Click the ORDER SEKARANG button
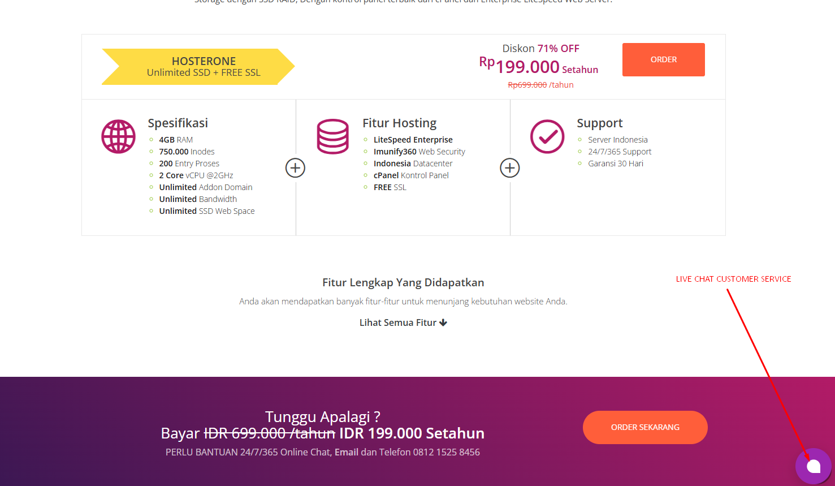The width and height of the screenshot is (835, 486). [644, 427]
